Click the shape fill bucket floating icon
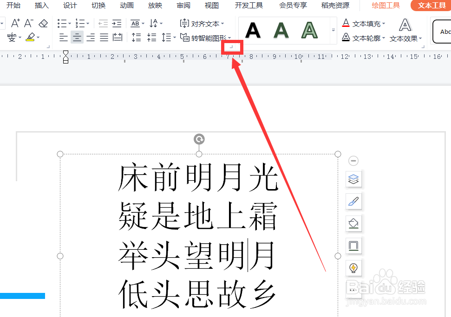 click(x=353, y=223)
